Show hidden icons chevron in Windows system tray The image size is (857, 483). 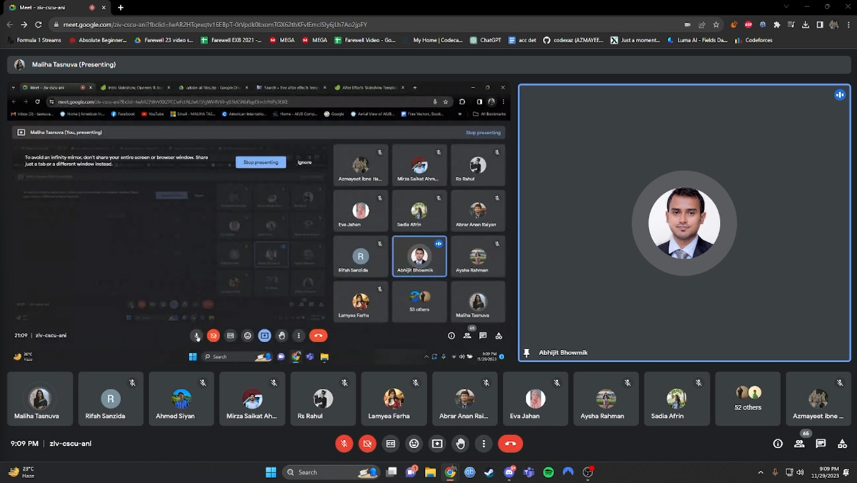(x=761, y=472)
